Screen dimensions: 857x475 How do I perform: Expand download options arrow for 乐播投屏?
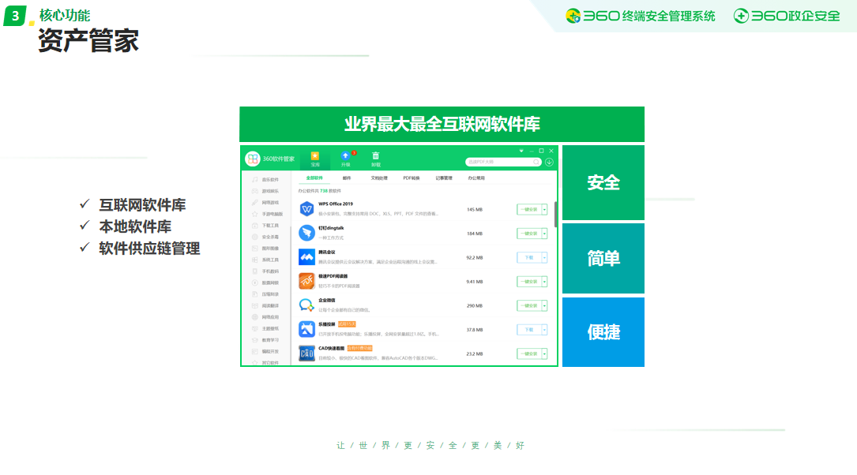(544, 330)
